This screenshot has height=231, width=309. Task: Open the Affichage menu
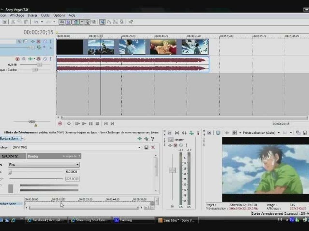pyautogui.click(x=17, y=15)
